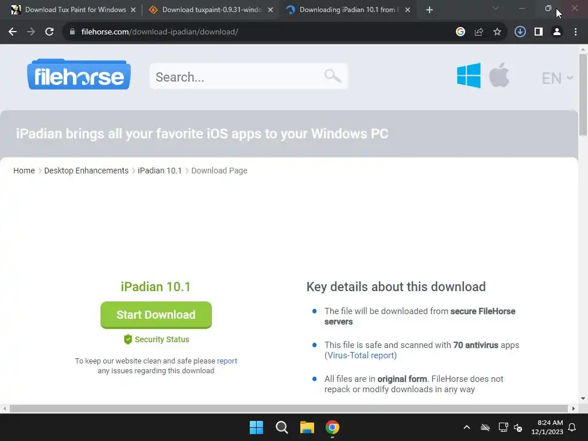Click the address bar URL
The height and width of the screenshot is (441, 588).
point(160,32)
